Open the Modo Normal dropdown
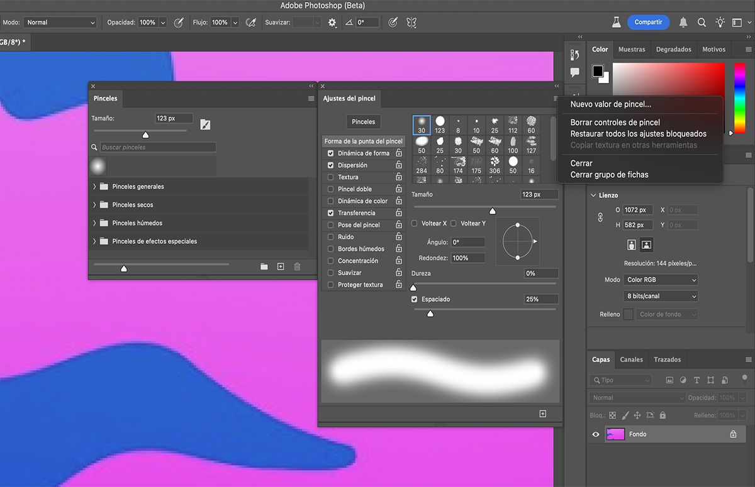 [60, 22]
